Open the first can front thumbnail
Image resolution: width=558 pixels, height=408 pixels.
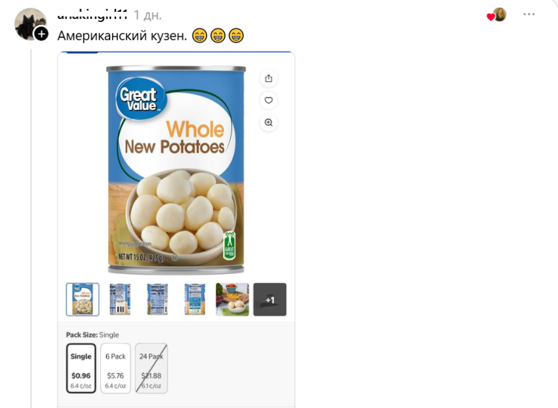83,299
